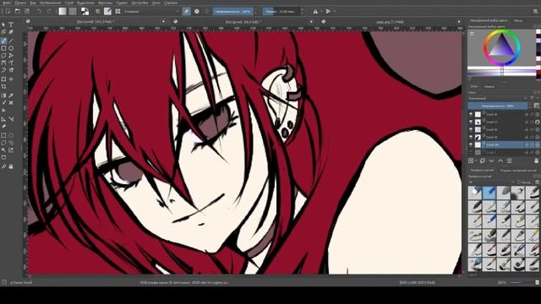Select the Contiguous Selection wand tool
This screenshot has height=304, width=541.
[x=3, y=150]
